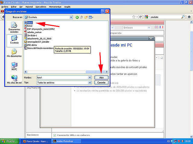Click Firefox home button
The height and width of the screenshot is (144, 193).
189,17
